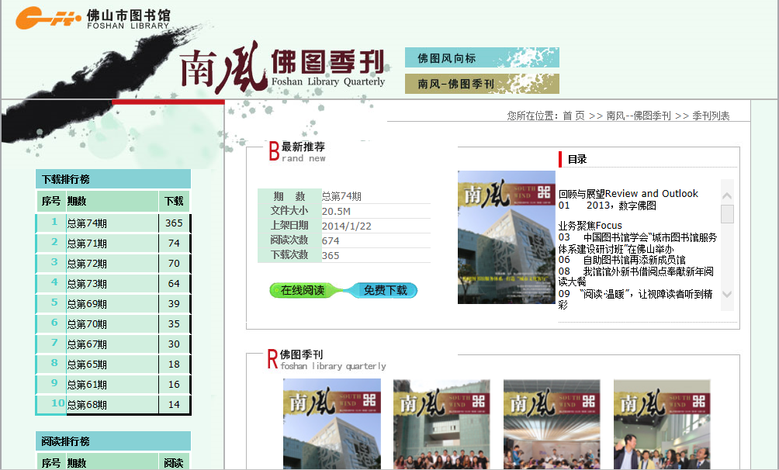Click the Foshan Library logo

click(93, 19)
